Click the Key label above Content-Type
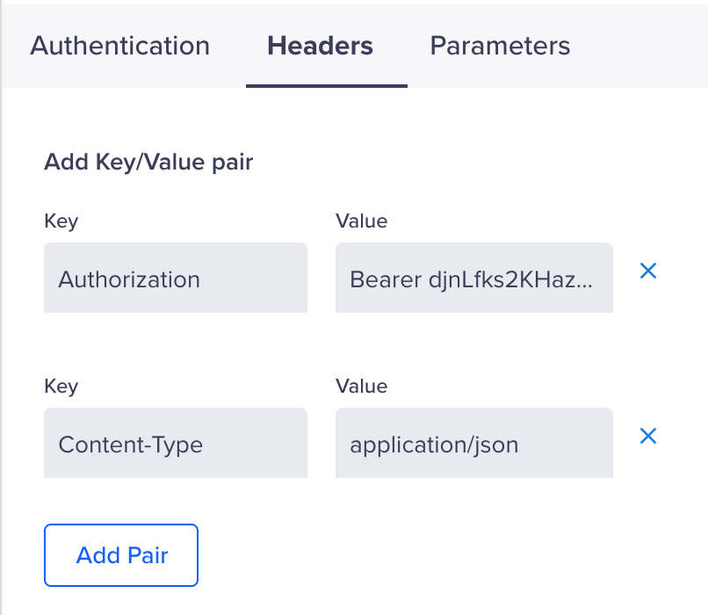 pyautogui.click(x=61, y=386)
